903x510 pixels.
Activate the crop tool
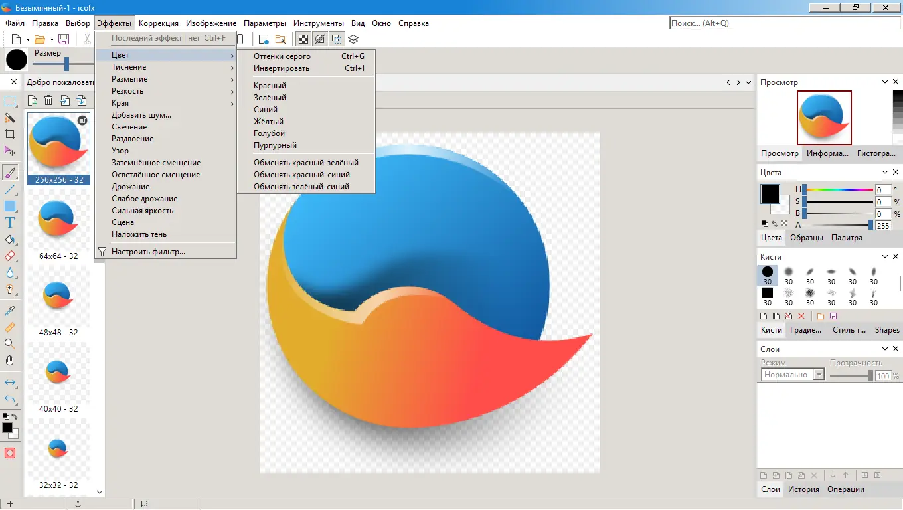point(10,135)
